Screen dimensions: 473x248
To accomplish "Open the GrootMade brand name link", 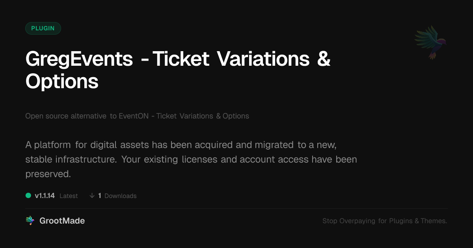I will click(x=62, y=221).
